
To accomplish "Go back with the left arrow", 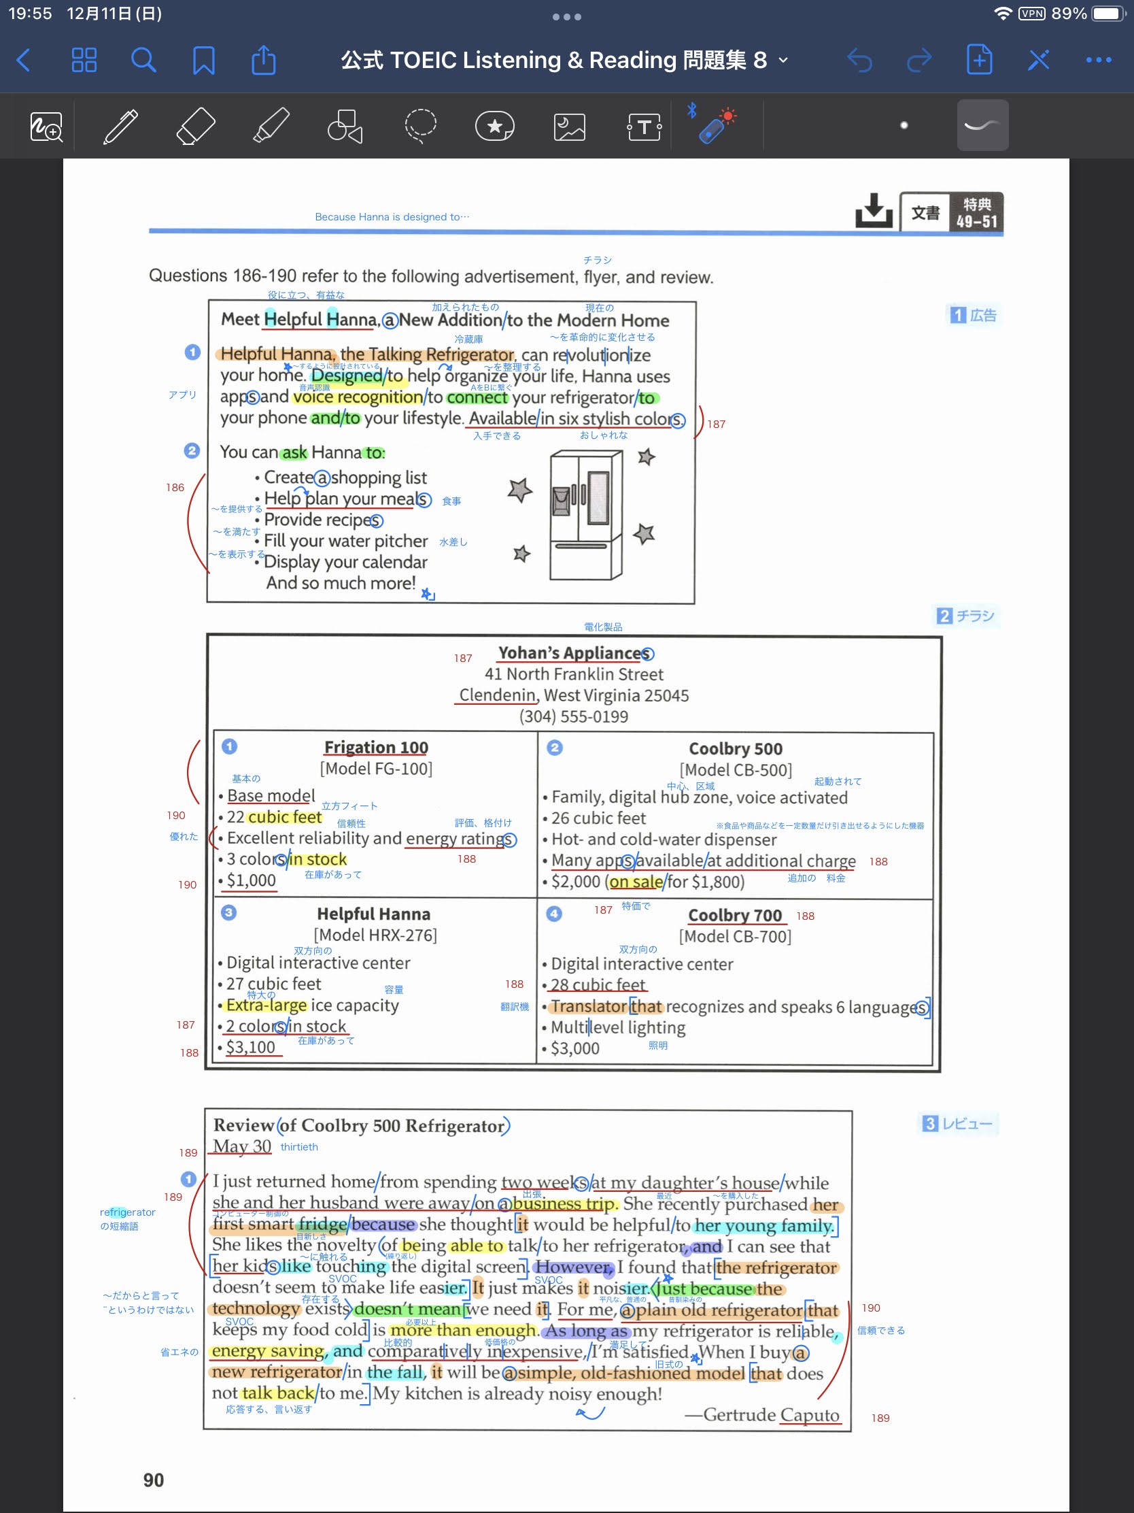I will pyautogui.click(x=23, y=60).
